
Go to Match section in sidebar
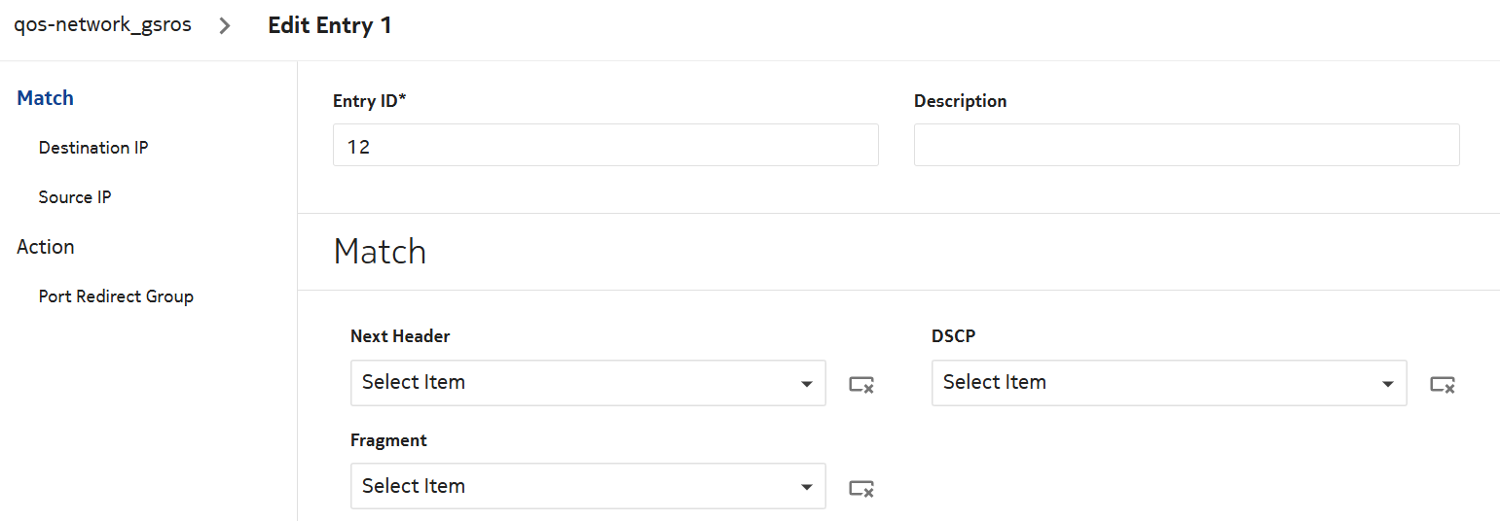coord(46,98)
